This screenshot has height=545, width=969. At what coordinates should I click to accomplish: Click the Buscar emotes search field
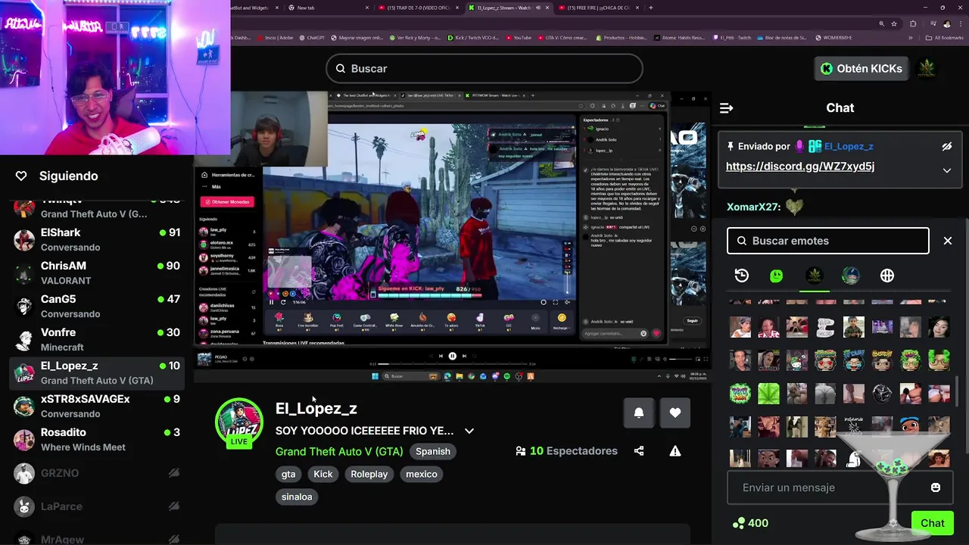coord(827,241)
